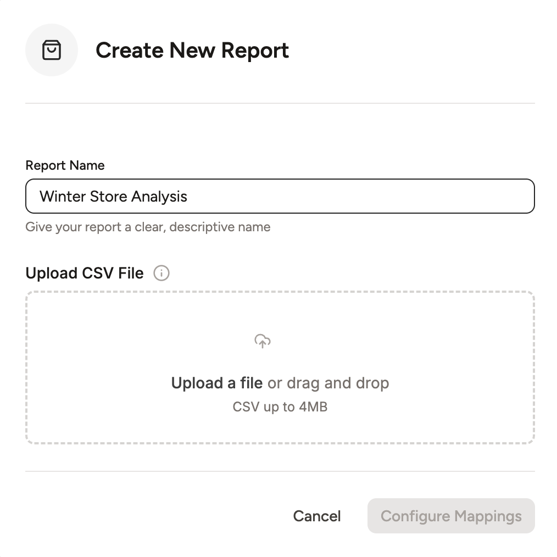Screen dimensions: 557x557
Task: Click the dashed CSV dropzone area
Action: [x=280, y=368]
